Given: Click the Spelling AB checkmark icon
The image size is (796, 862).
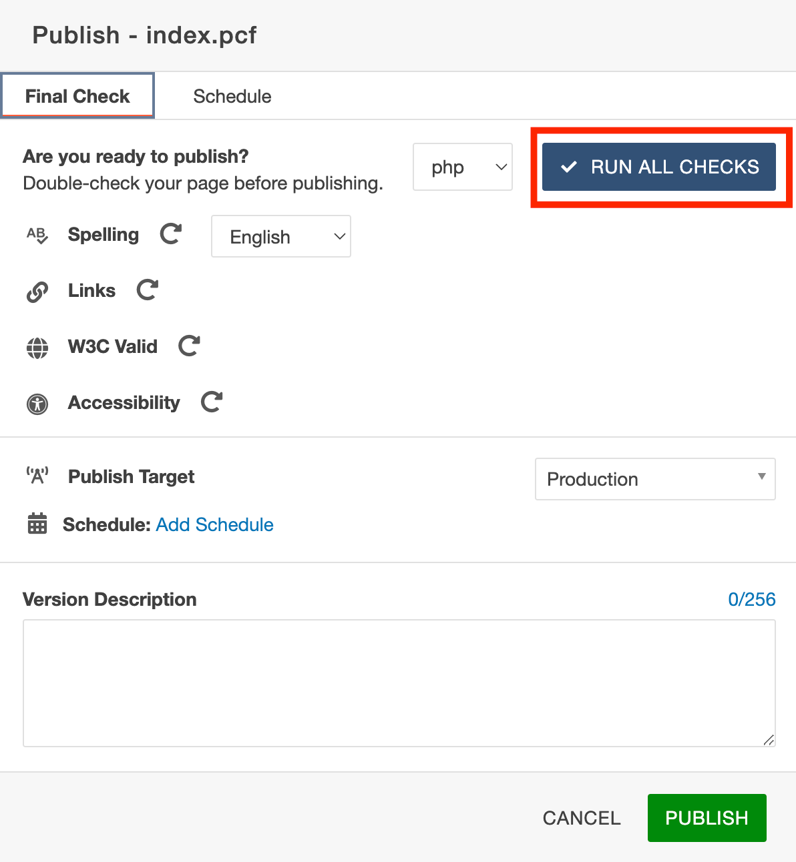Looking at the screenshot, I should coord(37,235).
